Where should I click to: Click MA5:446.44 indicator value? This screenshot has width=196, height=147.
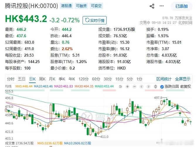point(24,86)
